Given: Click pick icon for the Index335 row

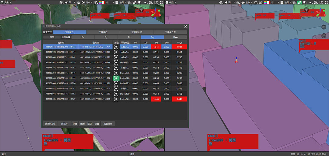Looking at the screenshot, I should [116, 83].
